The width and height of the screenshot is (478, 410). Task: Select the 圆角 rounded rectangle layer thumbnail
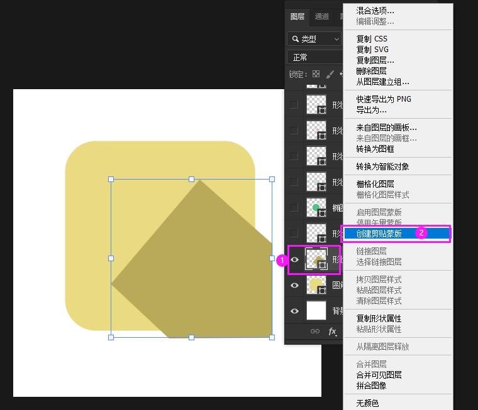coord(316,285)
